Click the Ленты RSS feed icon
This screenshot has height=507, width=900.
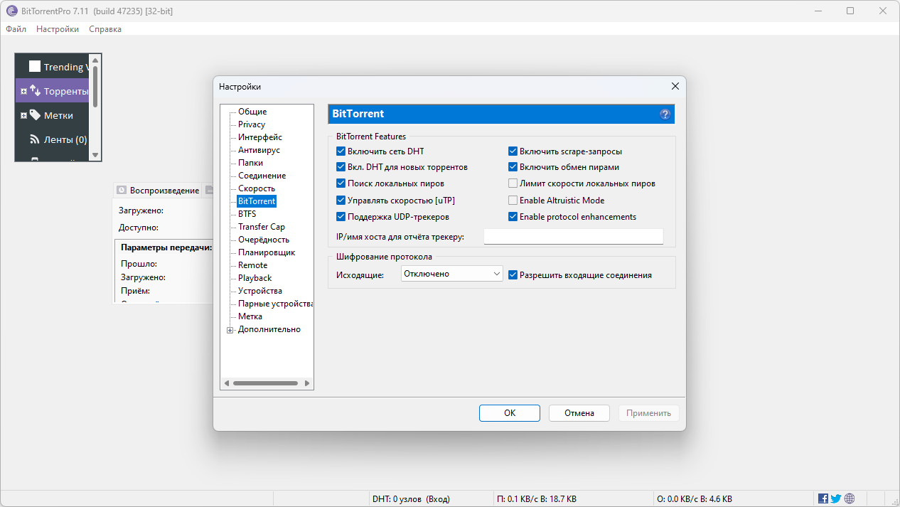click(34, 139)
